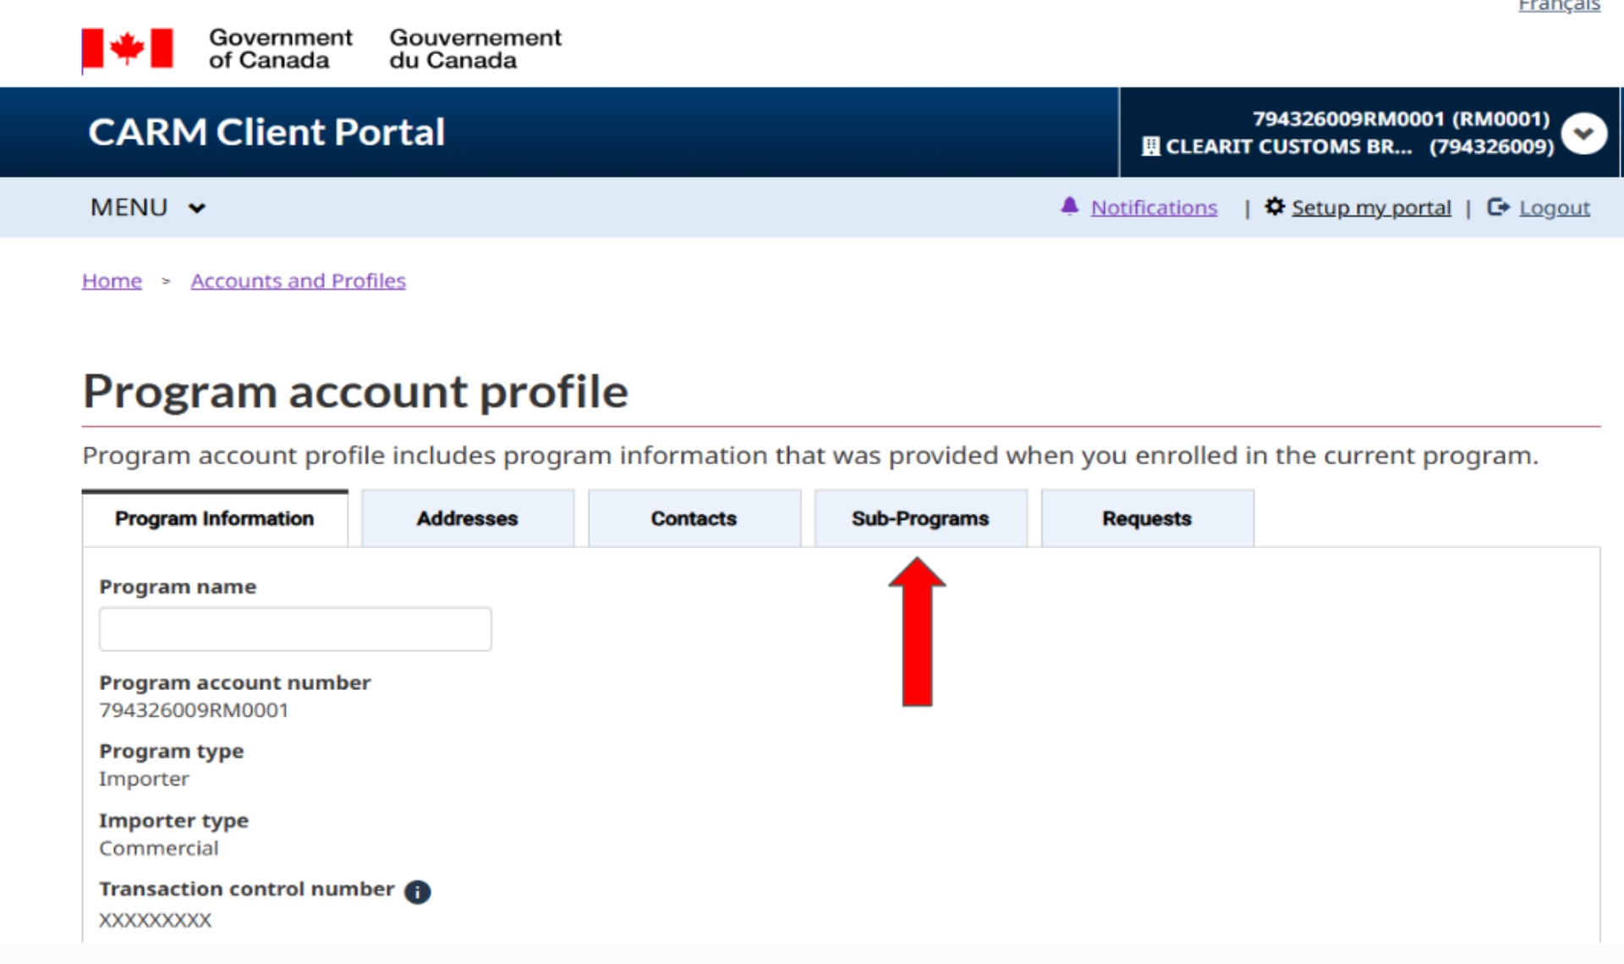Switch to the Addresses tab
Image resolution: width=1624 pixels, height=964 pixels.
click(468, 518)
